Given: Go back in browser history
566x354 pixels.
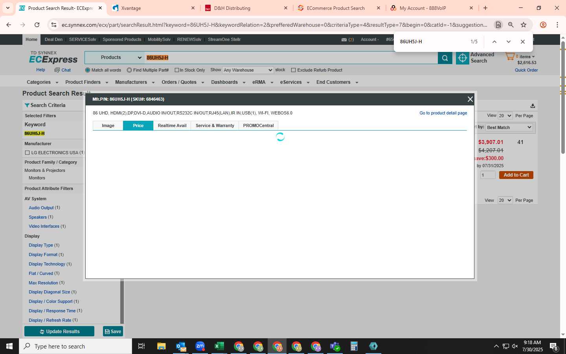Looking at the screenshot, I should tap(9, 25).
